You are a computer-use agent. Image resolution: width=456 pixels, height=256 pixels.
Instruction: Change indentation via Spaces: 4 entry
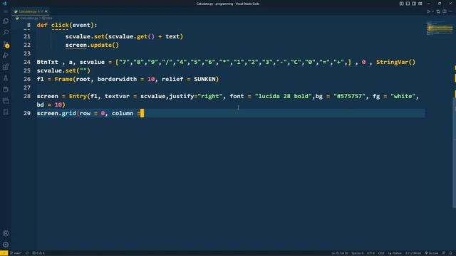(357, 253)
